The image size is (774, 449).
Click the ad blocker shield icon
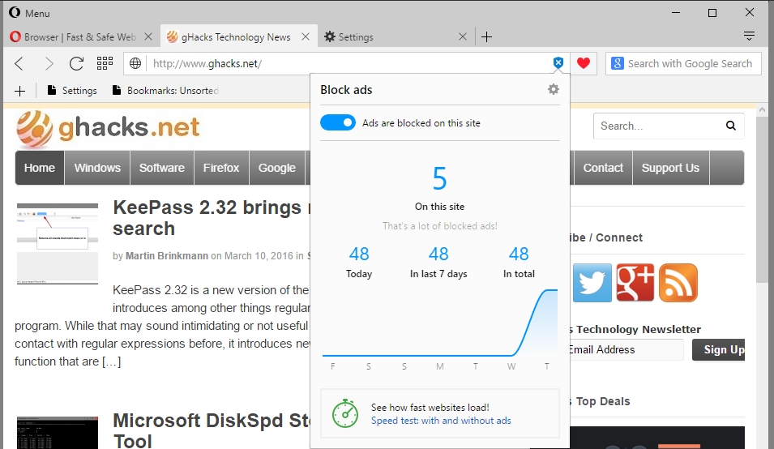pos(558,63)
